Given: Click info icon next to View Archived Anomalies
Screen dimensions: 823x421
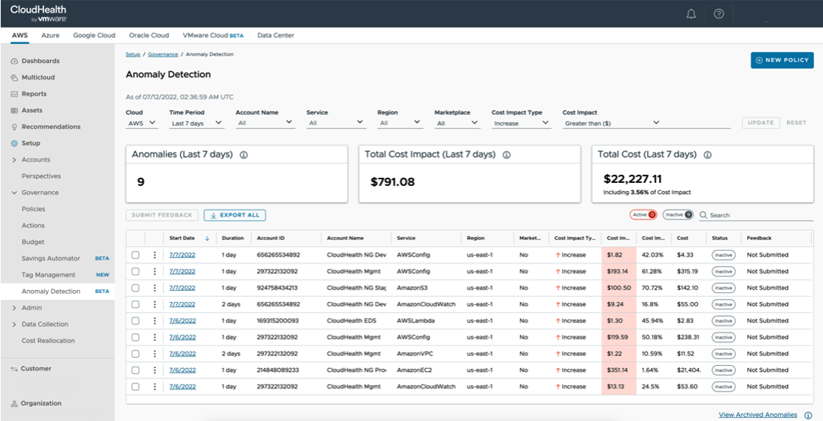Looking at the screenshot, I should (x=808, y=415).
